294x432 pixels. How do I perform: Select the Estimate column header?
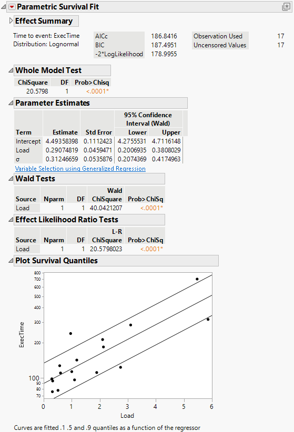pos(65,132)
